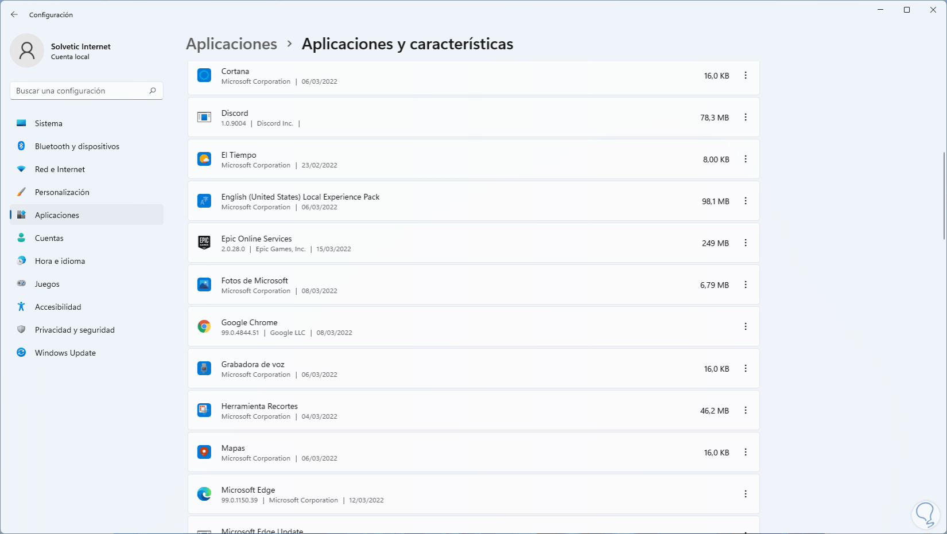947x534 pixels.
Task: Click the back arrow button
Action: pos(14,15)
